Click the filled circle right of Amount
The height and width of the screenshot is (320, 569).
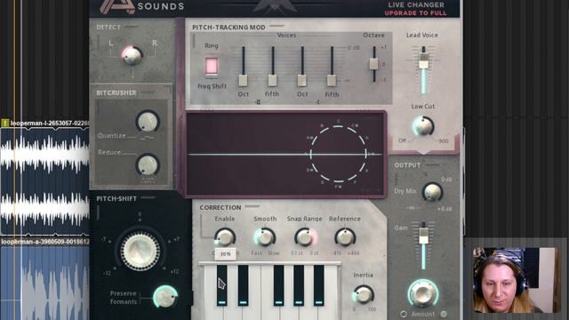(x=444, y=314)
